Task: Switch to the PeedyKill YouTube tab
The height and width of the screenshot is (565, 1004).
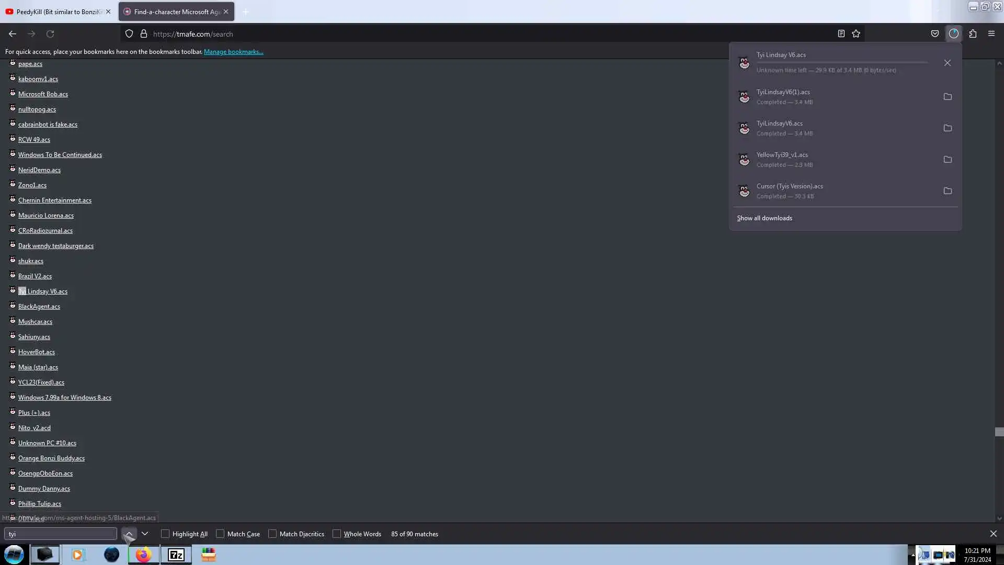Action: tap(59, 12)
